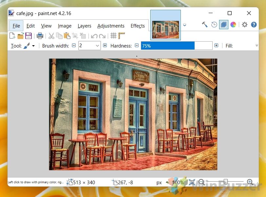The image size is (266, 197).
Task: Click the paint.net app icon in the title bar
Action: (x=11, y=13)
